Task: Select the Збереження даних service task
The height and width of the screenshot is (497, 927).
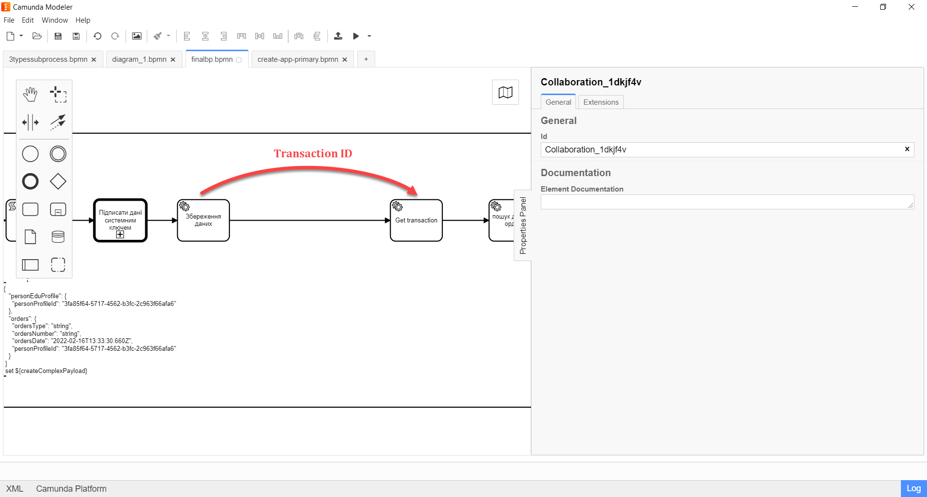Action: (x=203, y=221)
